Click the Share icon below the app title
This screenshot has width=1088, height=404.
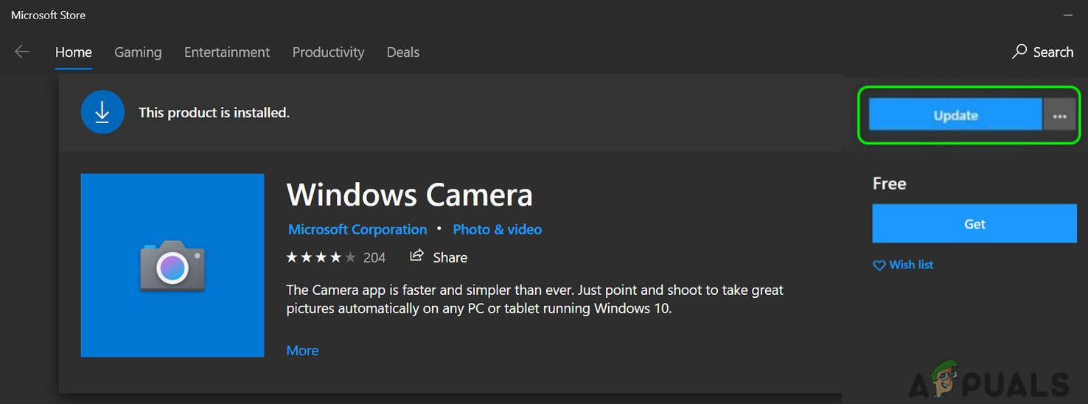(x=417, y=256)
